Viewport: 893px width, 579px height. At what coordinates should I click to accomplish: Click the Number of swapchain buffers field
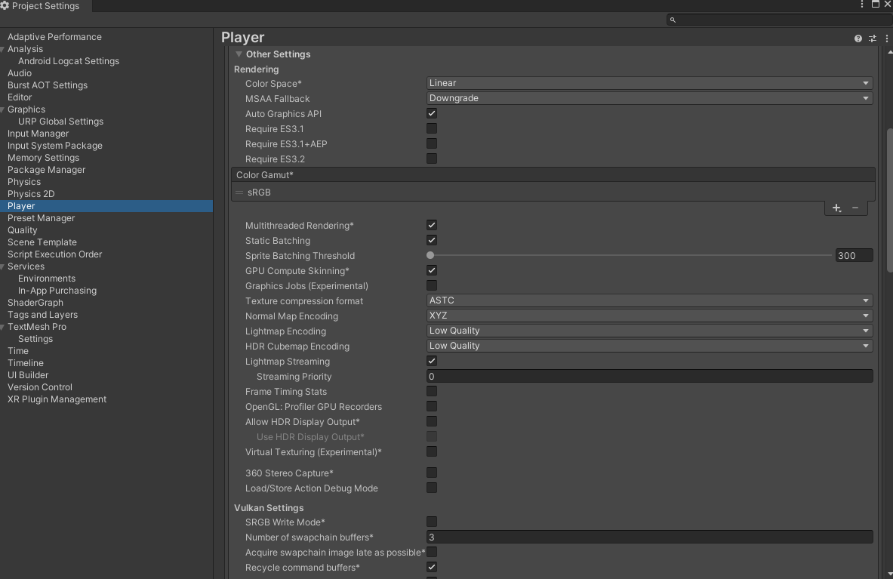[648, 537]
